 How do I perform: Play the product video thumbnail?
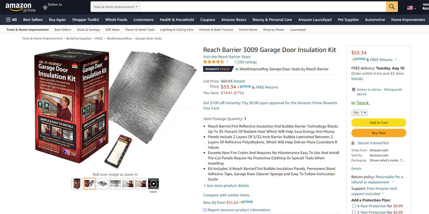[153, 184]
